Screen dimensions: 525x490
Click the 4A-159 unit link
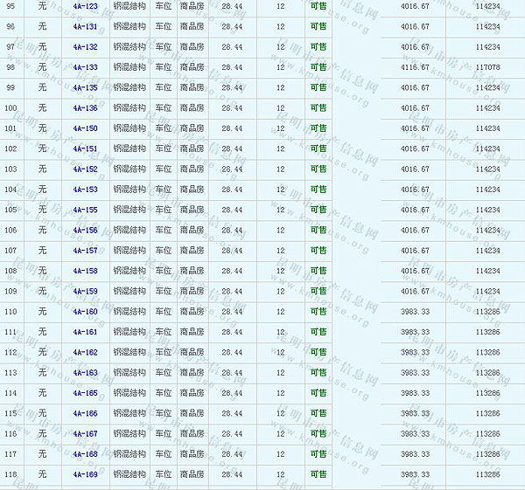coord(85,292)
